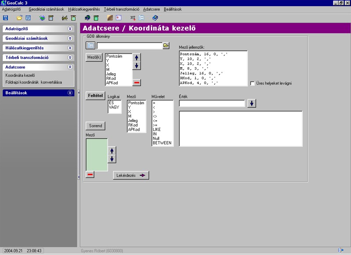351x255 pixels.
Task: Move field down in Mező(k) list
Action: (x=136, y=66)
